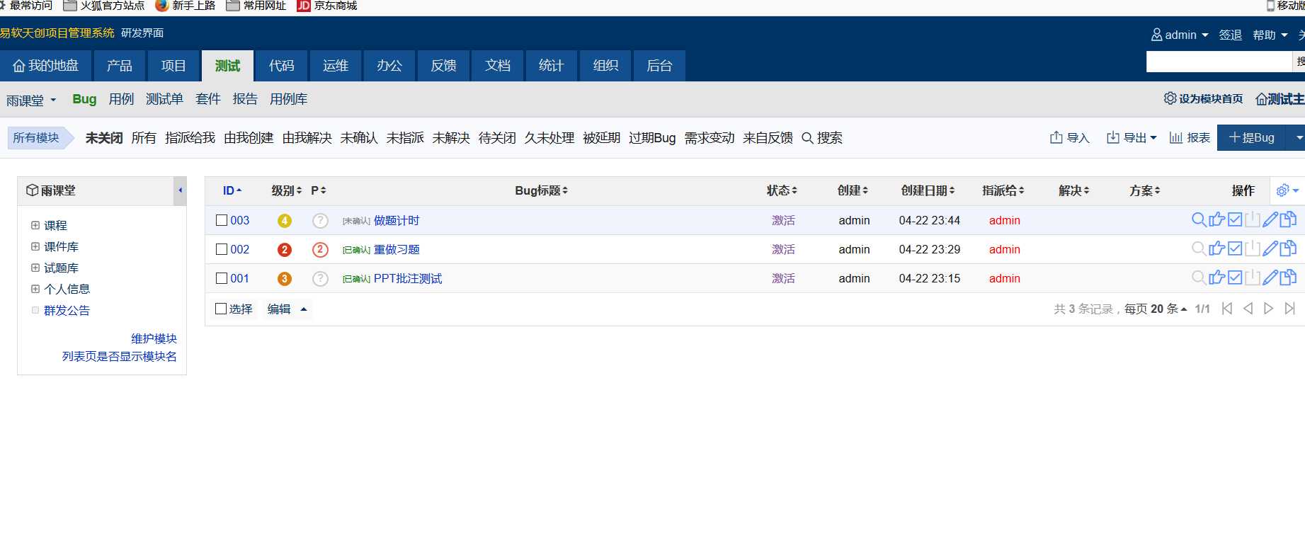Image resolution: width=1305 pixels, height=550 pixels.
Task: Toggle the 选择 select-all checkbox
Action: 221,309
